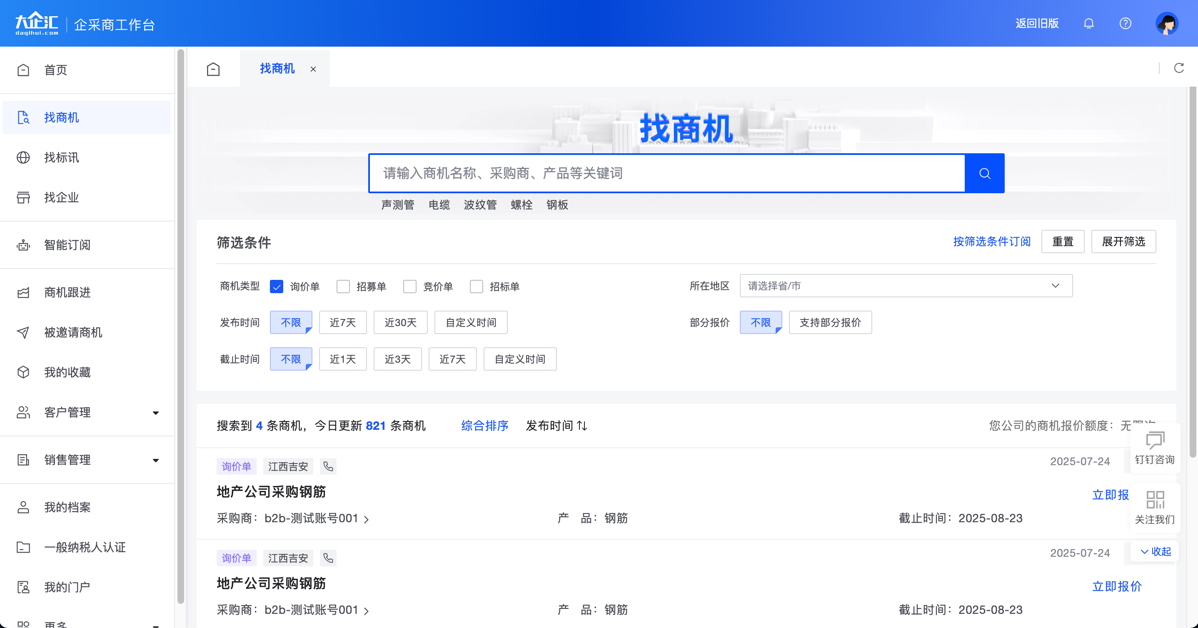
Task: Click the notification bell icon
Action: coord(1089,23)
